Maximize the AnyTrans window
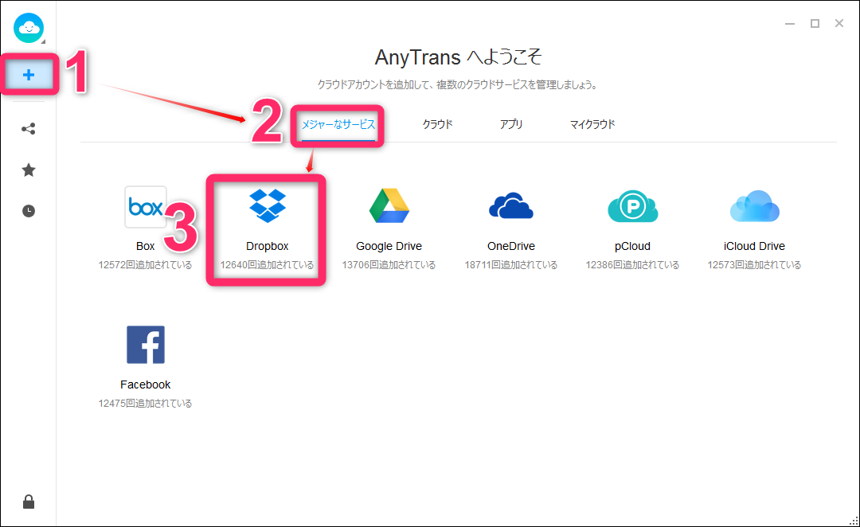This screenshot has width=860, height=527. click(815, 24)
